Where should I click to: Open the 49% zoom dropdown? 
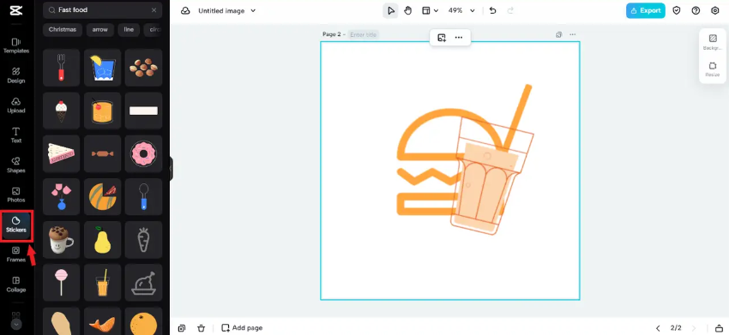(461, 10)
